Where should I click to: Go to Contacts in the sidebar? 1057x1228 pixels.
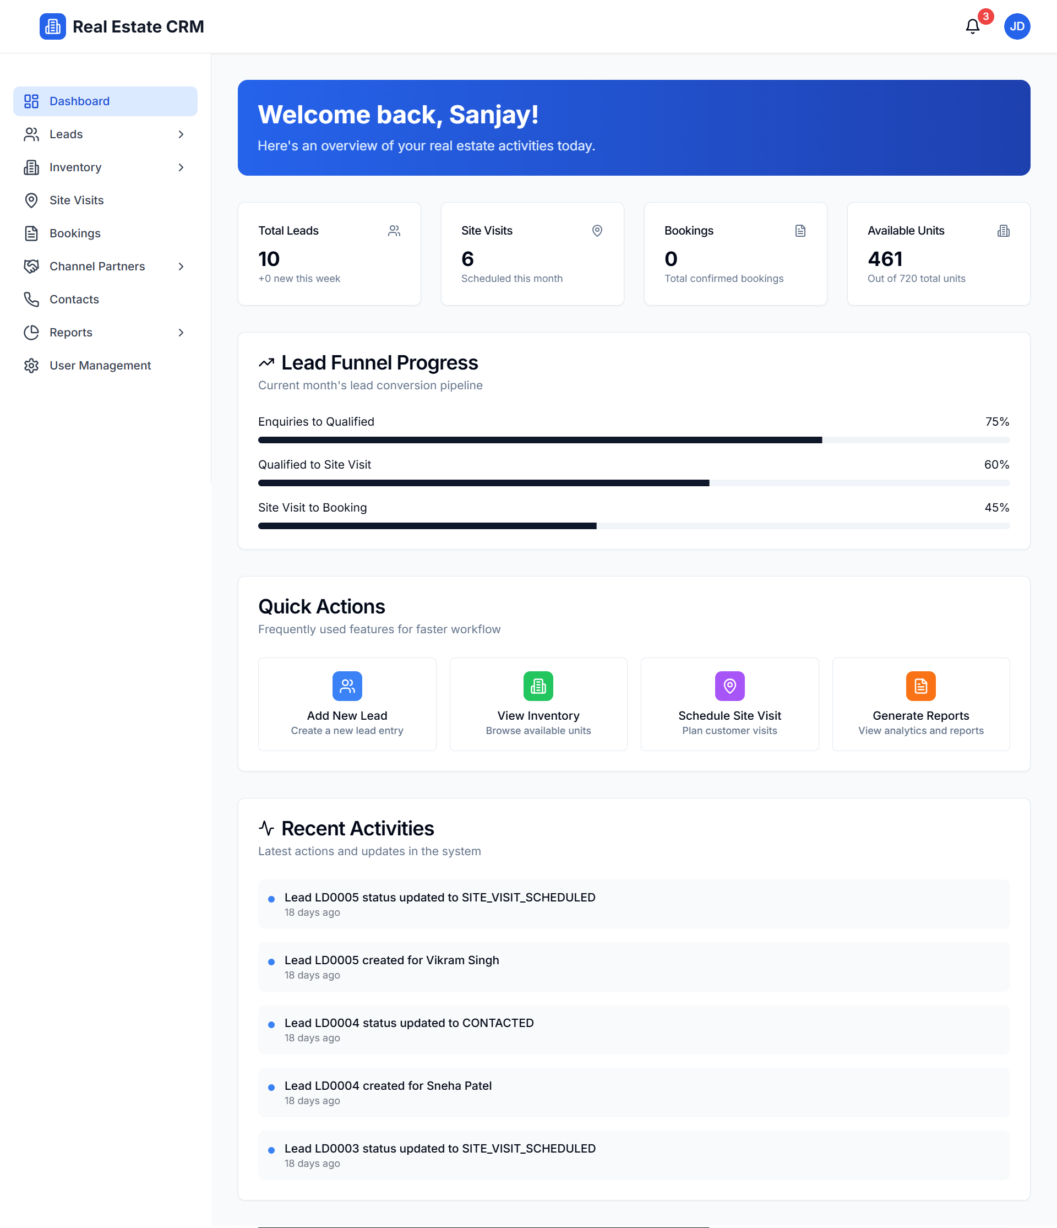click(x=74, y=300)
